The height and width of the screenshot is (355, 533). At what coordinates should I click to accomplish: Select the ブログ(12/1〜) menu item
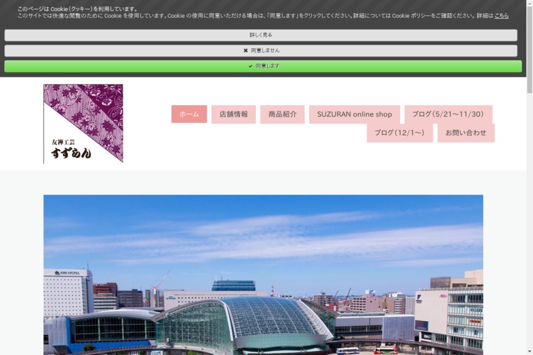(399, 133)
